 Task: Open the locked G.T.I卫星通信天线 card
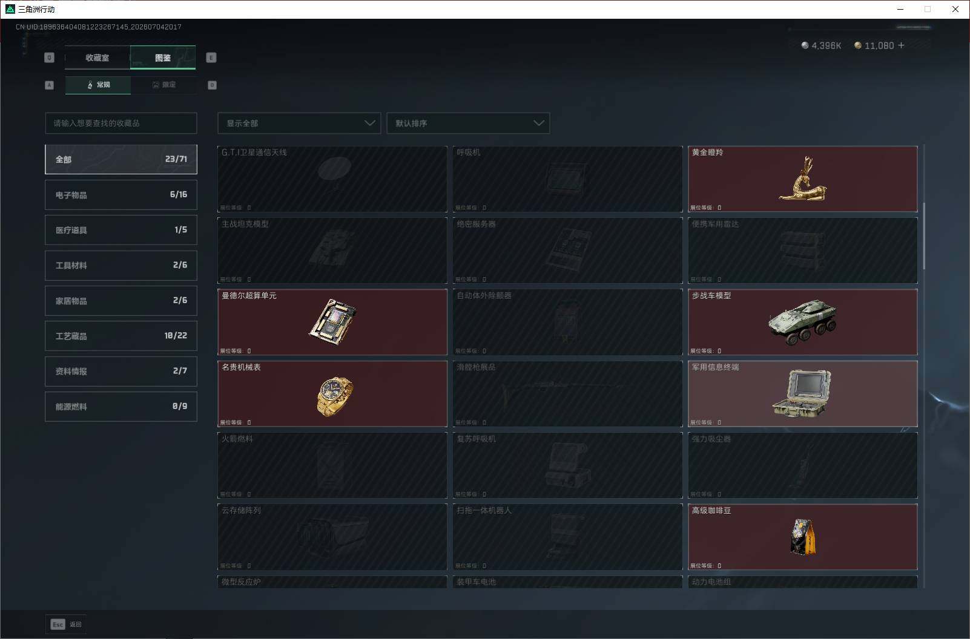[x=332, y=179]
